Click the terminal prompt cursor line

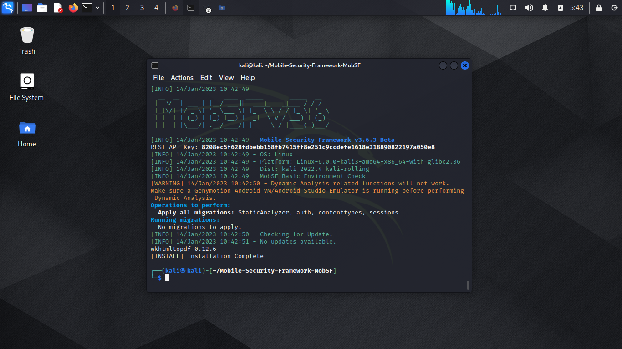coord(160,278)
